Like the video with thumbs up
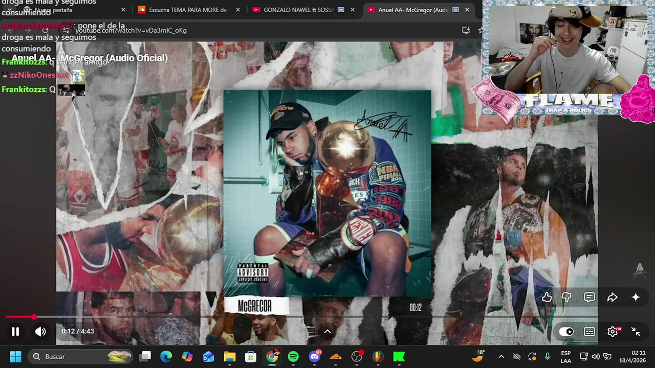655x368 pixels. click(x=547, y=297)
